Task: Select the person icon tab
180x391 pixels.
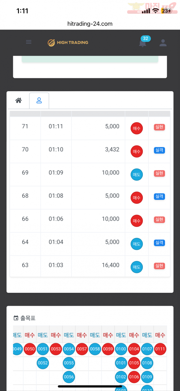Action: coord(39,101)
